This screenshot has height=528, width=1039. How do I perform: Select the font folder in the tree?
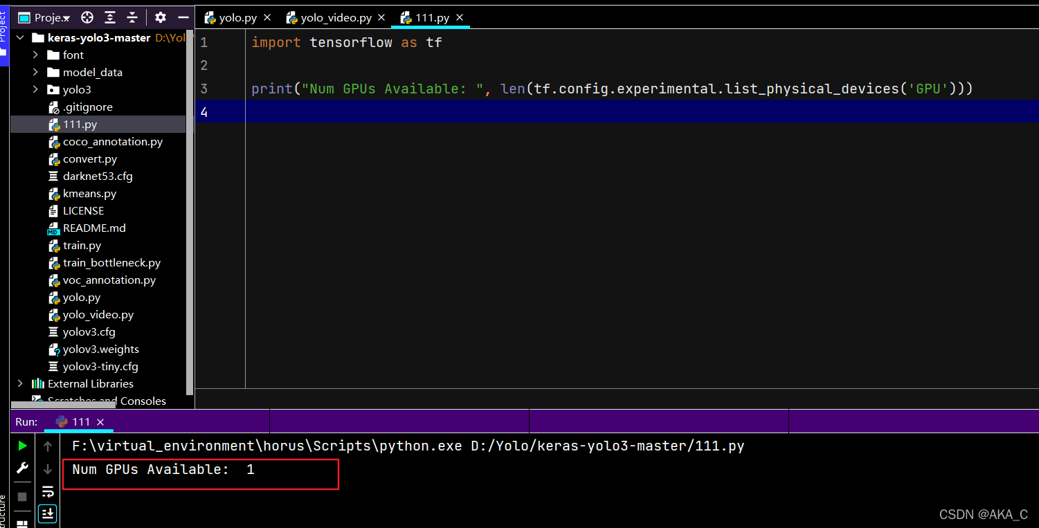click(73, 55)
